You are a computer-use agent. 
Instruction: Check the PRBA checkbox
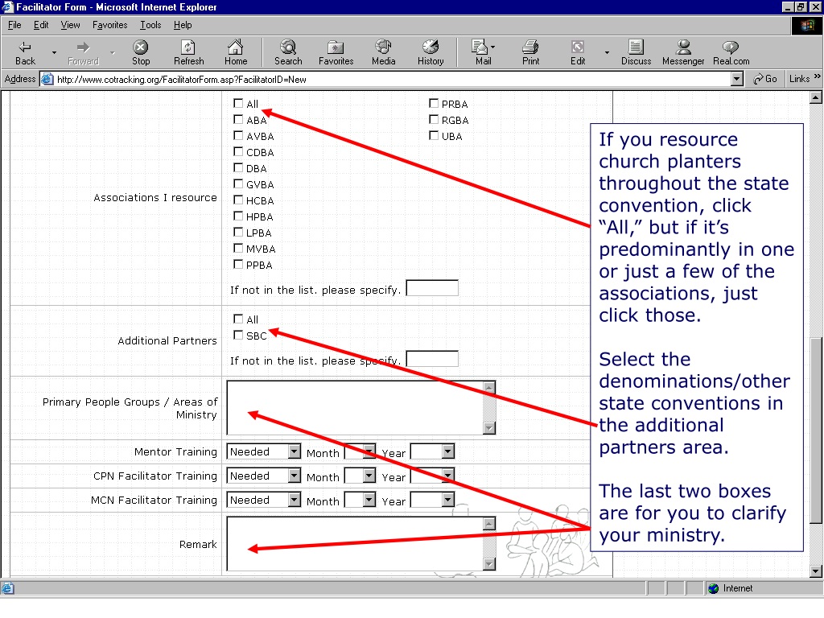tap(434, 103)
